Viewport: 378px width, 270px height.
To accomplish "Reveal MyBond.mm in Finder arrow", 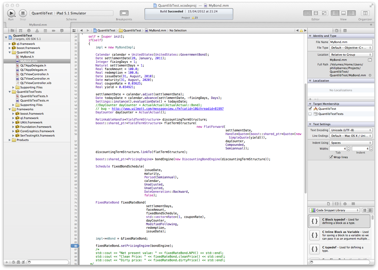I will 370,75.
